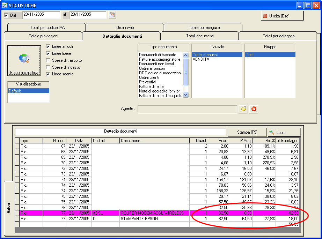This screenshot has width=322, height=239.
Task: Select the Dettaglio documenti tab
Action: pos(122,36)
